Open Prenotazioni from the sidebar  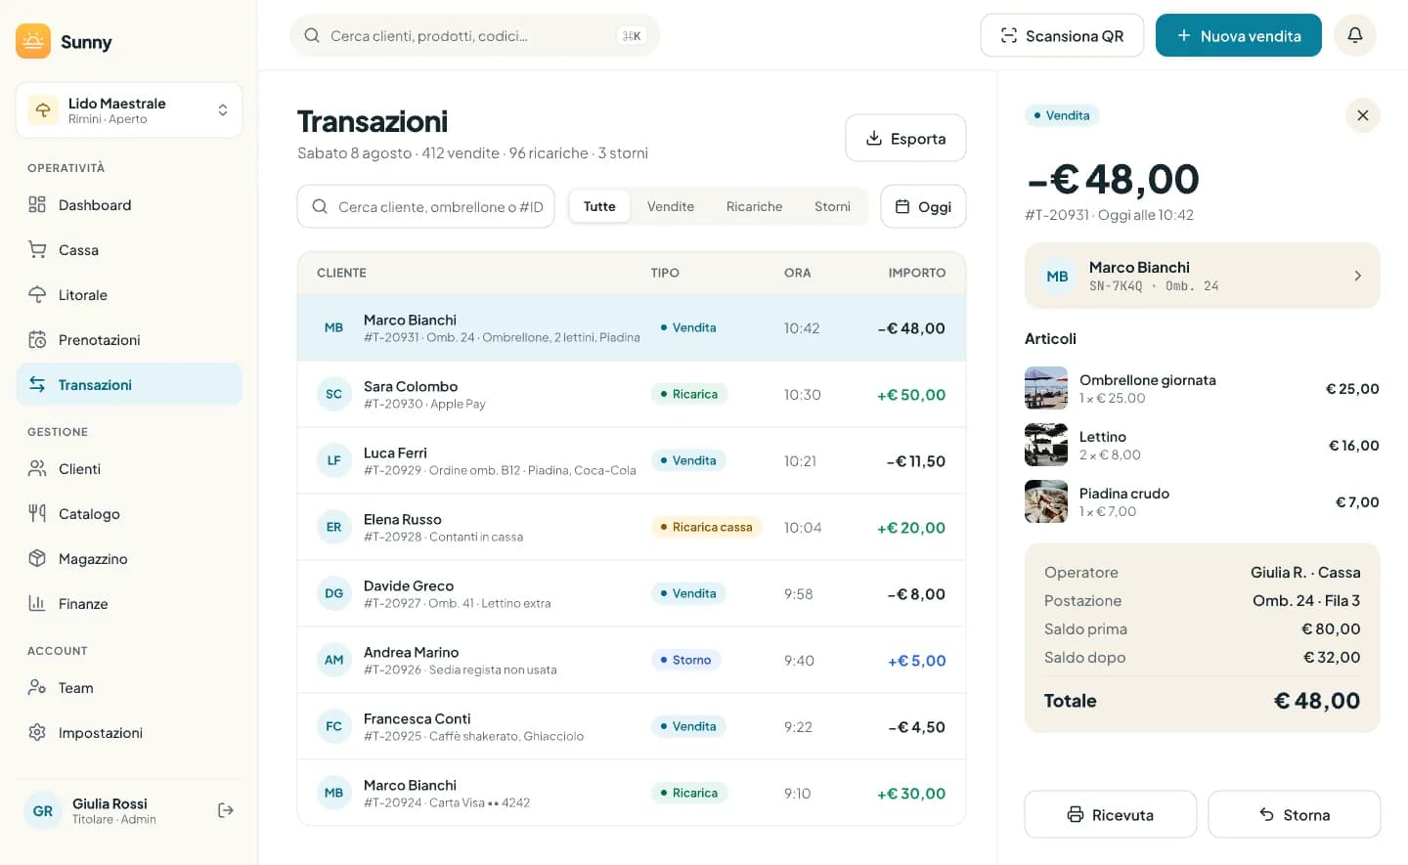click(x=129, y=340)
